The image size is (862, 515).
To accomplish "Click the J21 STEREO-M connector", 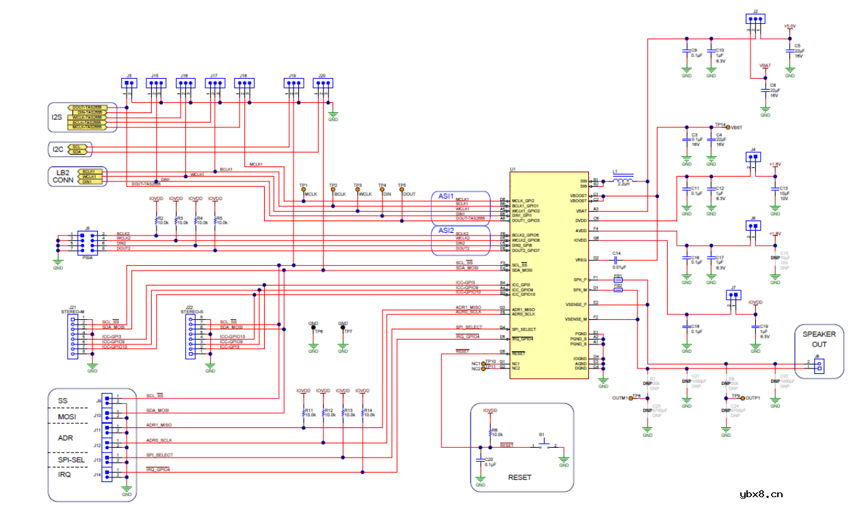I will [x=74, y=337].
